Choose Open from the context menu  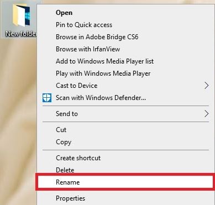[x=64, y=13]
